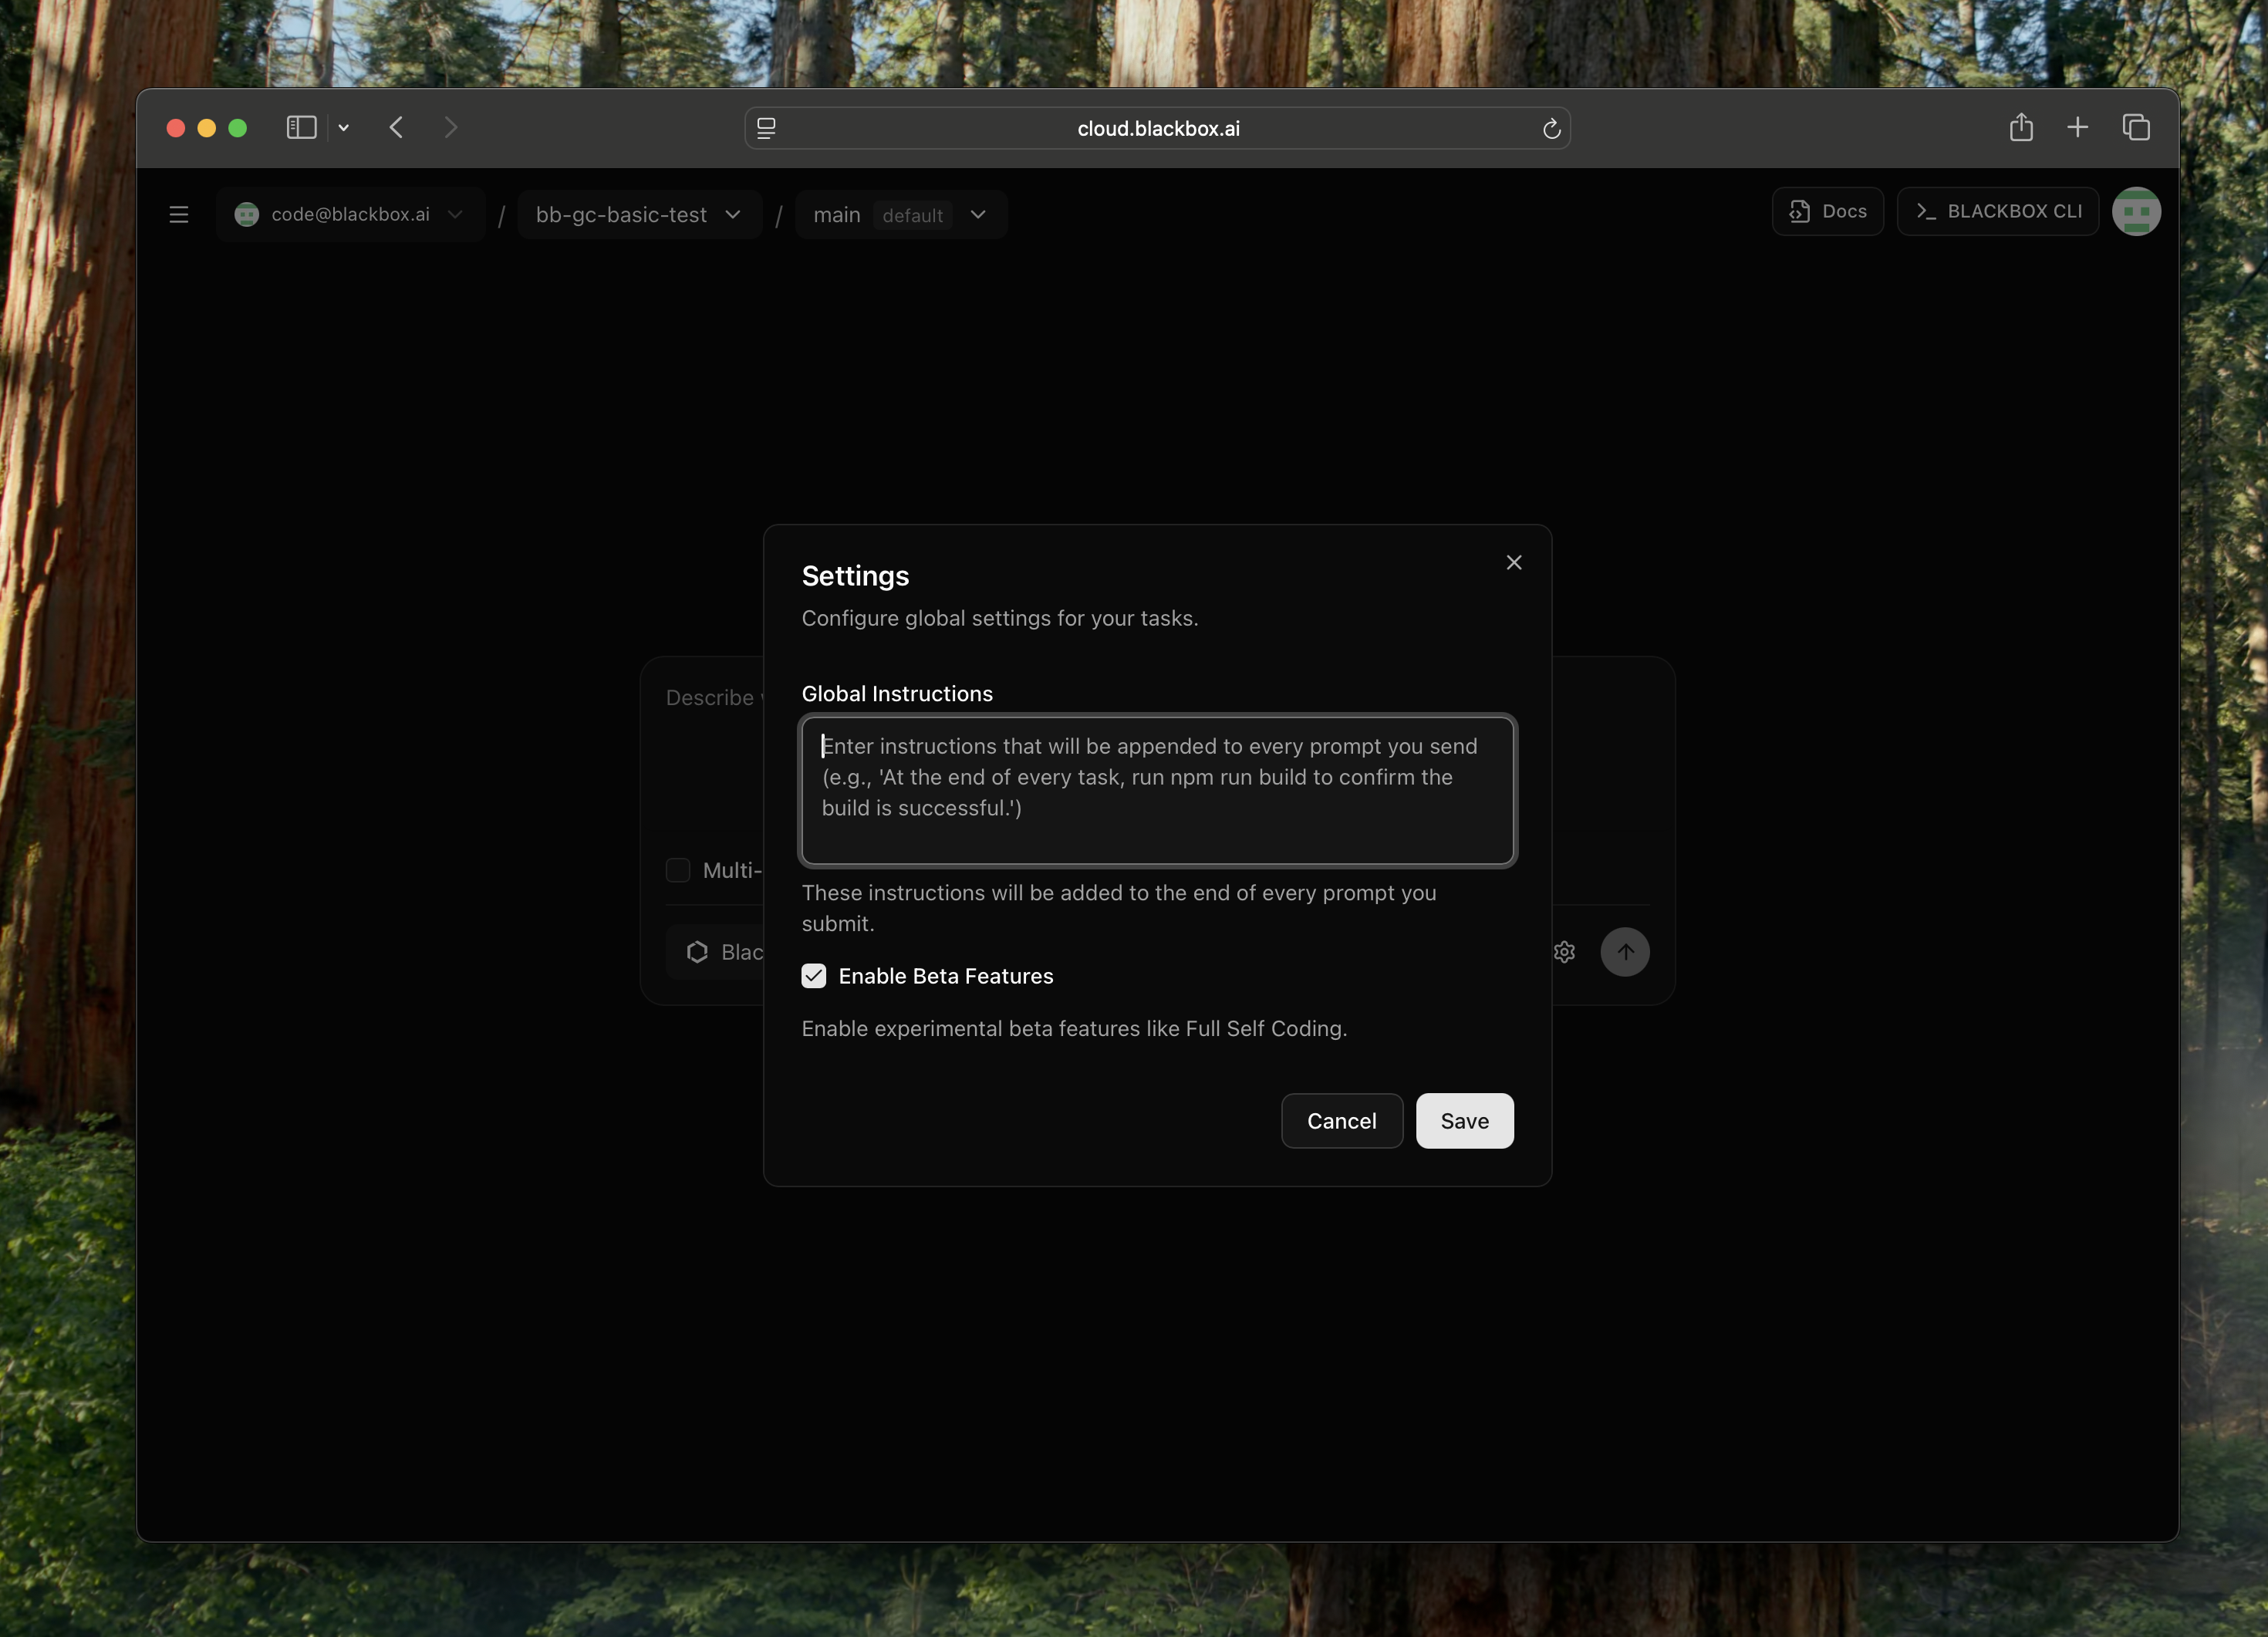The width and height of the screenshot is (2268, 1637).
Task: Open BLACKBOX CLI button
Action: pyautogui.click(x=1997, y=212)
